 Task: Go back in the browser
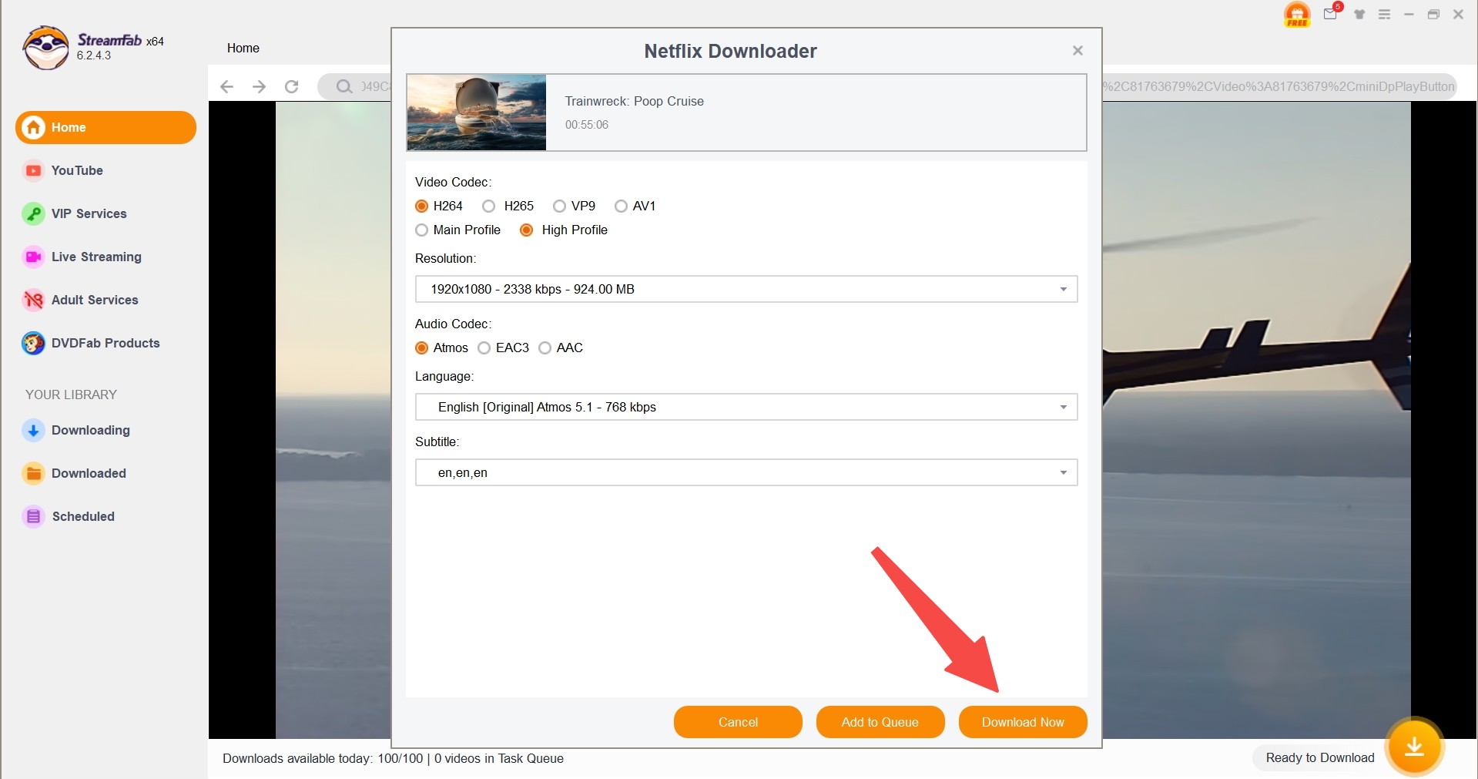226,86
